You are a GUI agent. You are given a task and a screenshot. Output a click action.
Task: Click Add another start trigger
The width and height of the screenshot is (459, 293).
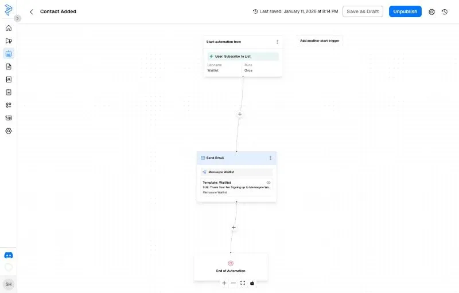click(x=320, y=41)
